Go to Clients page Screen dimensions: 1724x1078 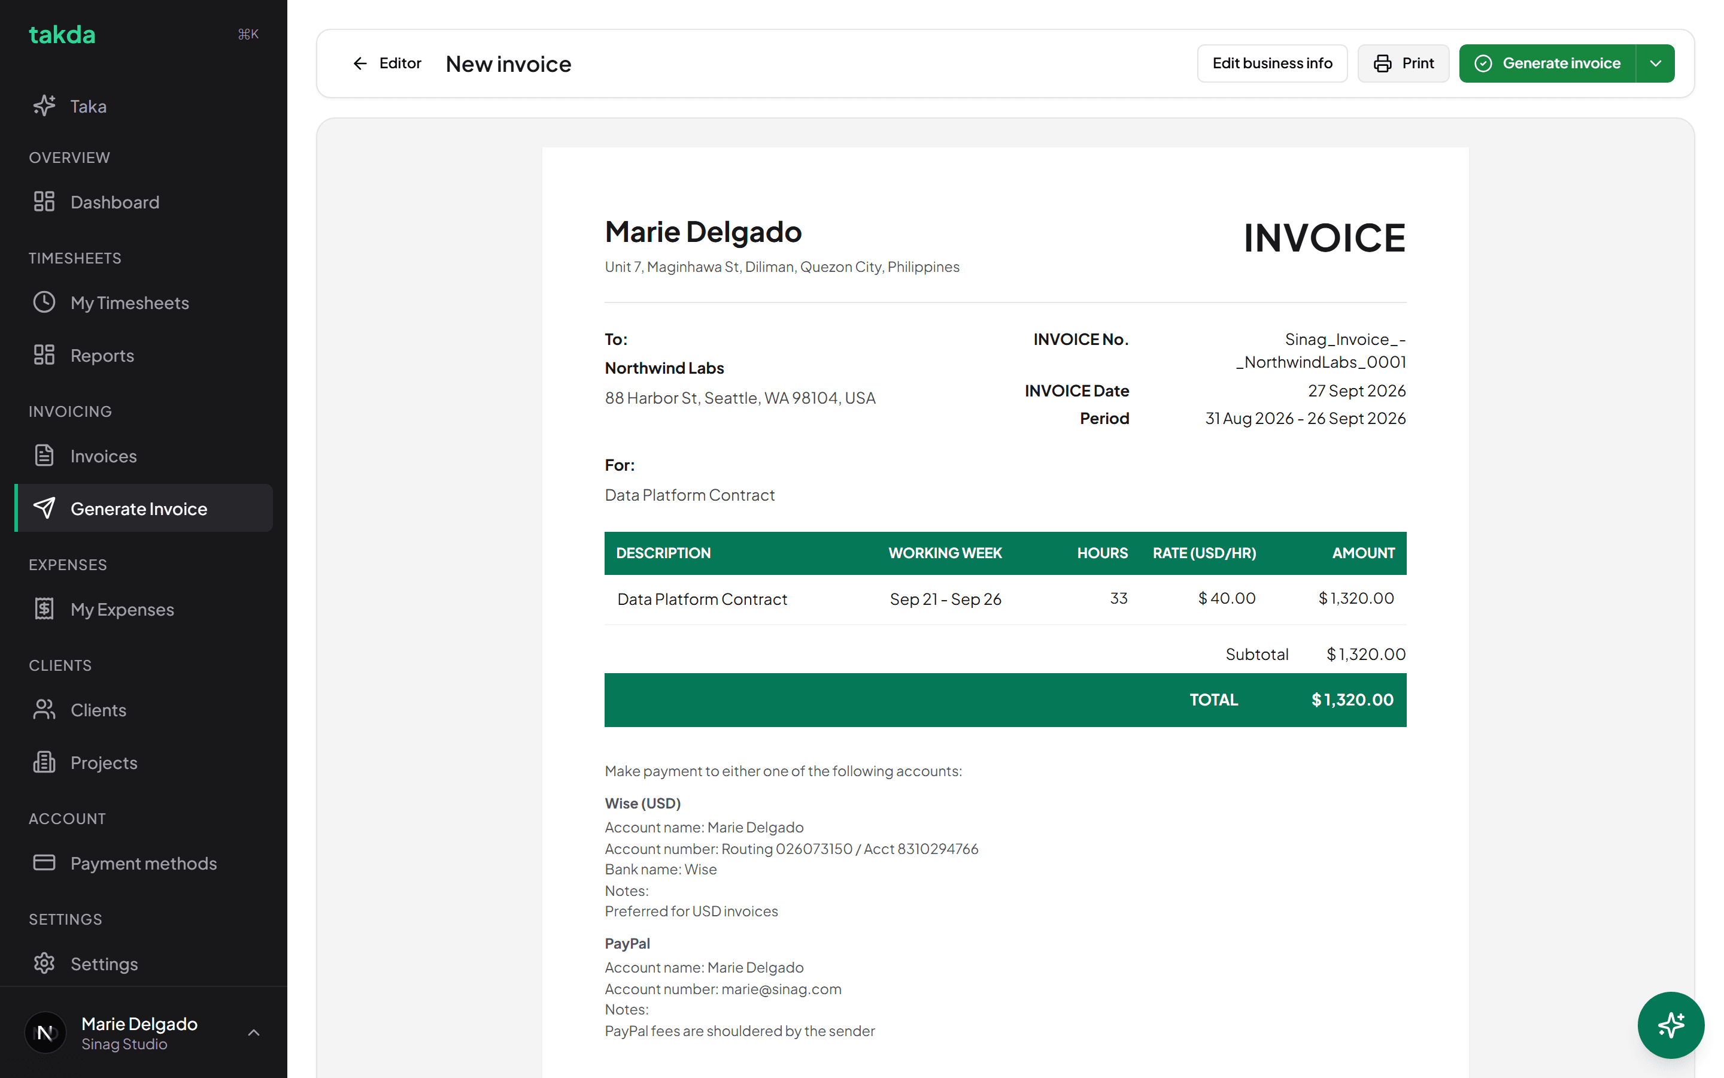pyautogui.click(x=143, y=710)
